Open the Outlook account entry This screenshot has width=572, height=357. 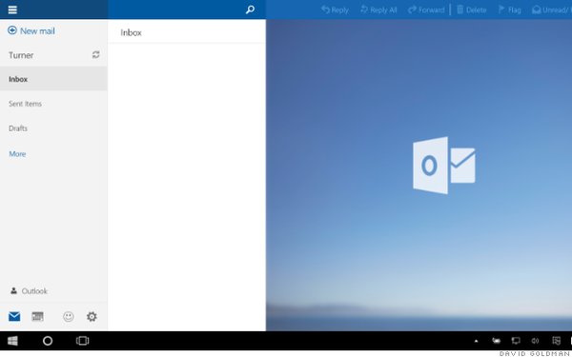pos(29,290)
